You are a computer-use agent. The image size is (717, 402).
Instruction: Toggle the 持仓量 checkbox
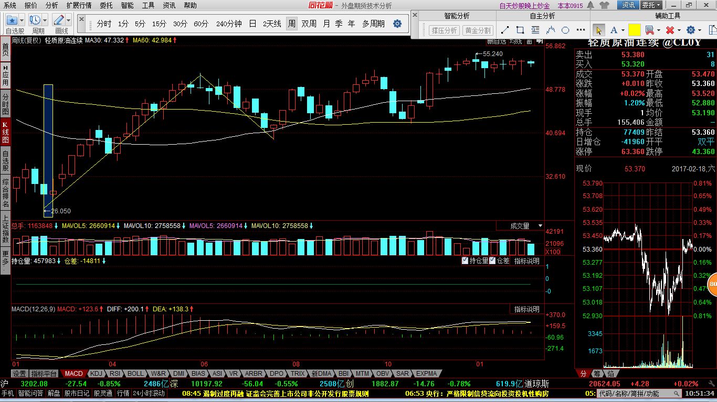(465, 260)
